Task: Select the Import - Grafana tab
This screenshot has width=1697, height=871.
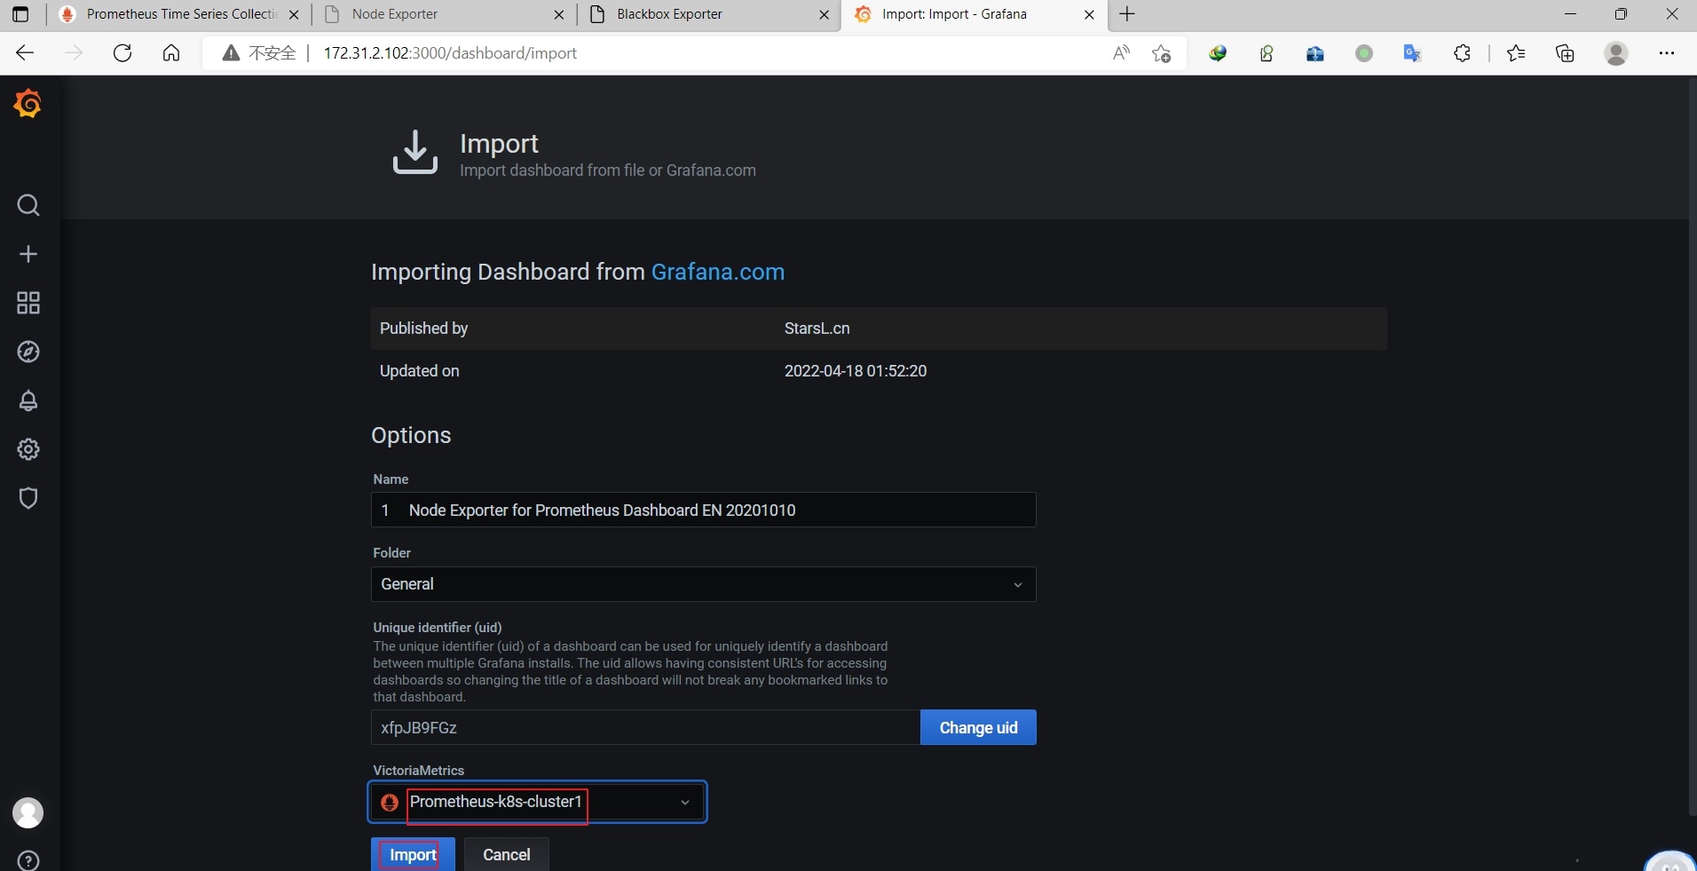Action: (x=974, y=14)
